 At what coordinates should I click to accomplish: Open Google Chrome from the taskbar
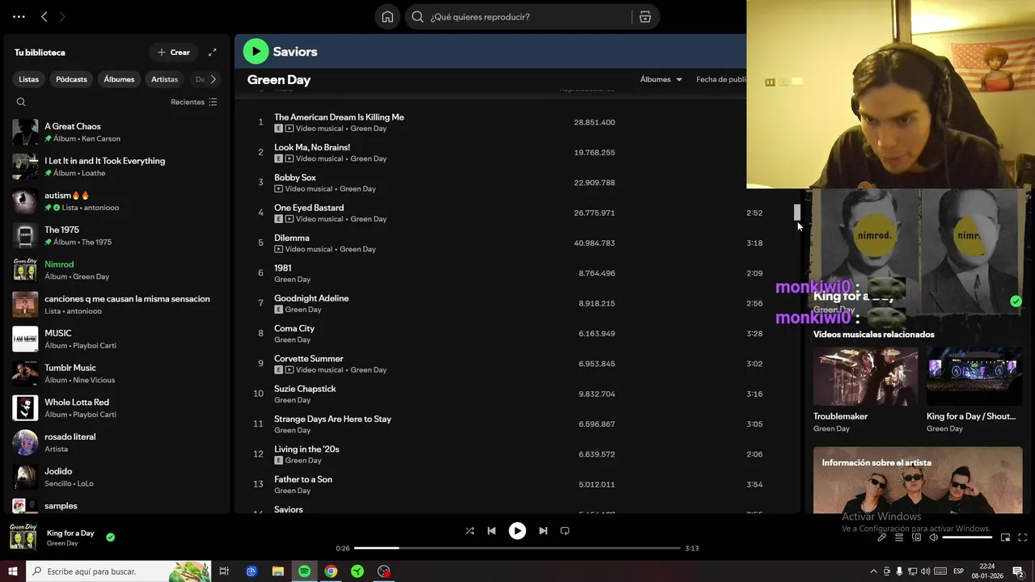coord(331,571)
